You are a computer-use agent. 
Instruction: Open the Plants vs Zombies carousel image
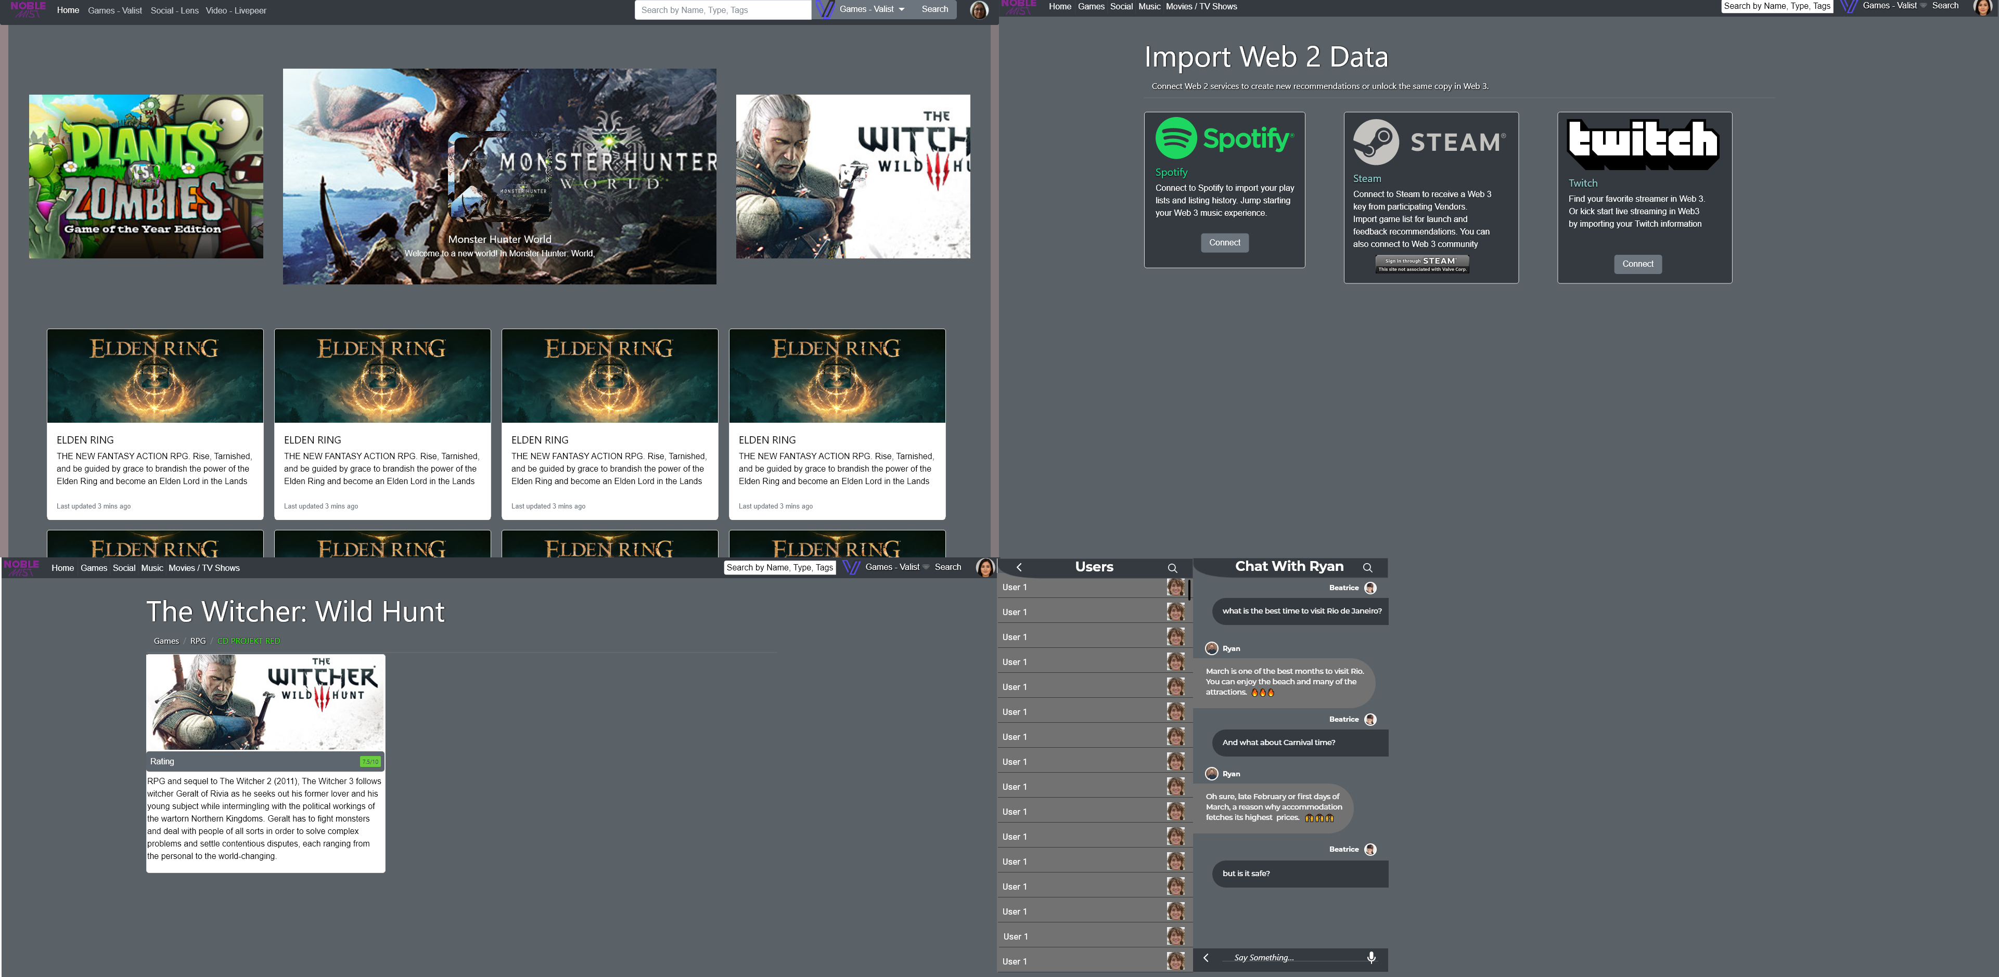tap(146, 177)
